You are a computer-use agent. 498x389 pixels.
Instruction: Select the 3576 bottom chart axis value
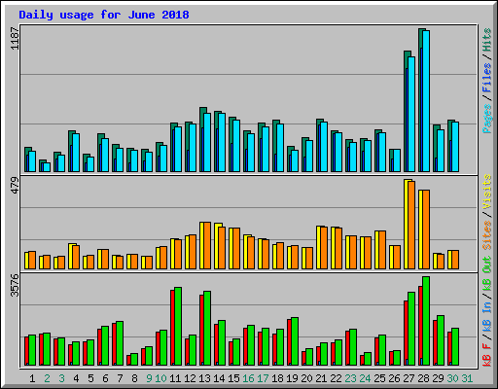[x=15, y=285]
